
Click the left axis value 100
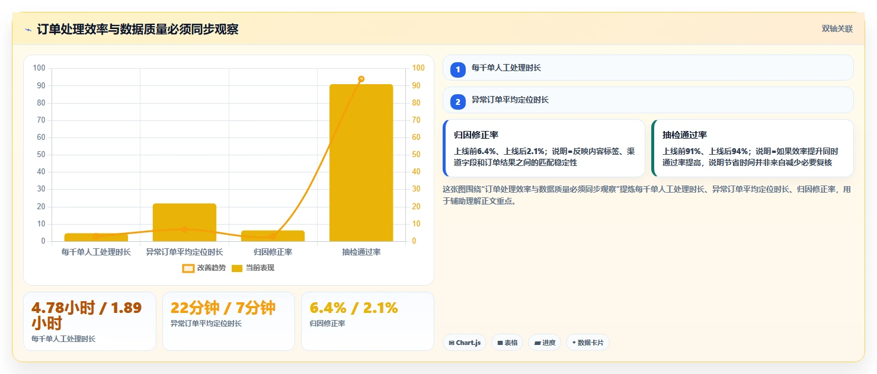click(39, 68)
